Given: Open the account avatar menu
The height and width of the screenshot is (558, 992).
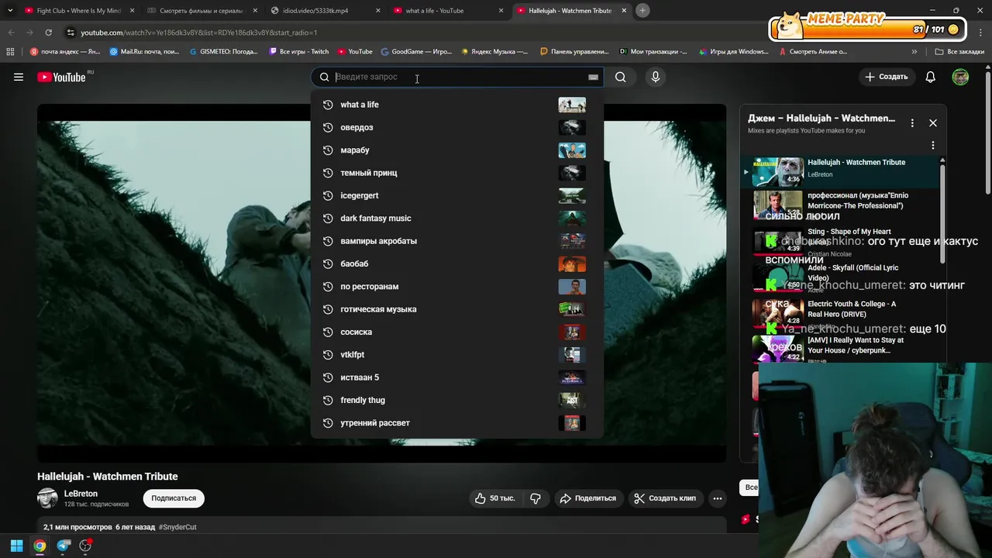Looking at the screenshot, I should 960,77.
